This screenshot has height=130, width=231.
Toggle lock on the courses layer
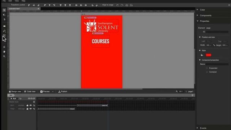pyautogui.click(x=27, y=105)
